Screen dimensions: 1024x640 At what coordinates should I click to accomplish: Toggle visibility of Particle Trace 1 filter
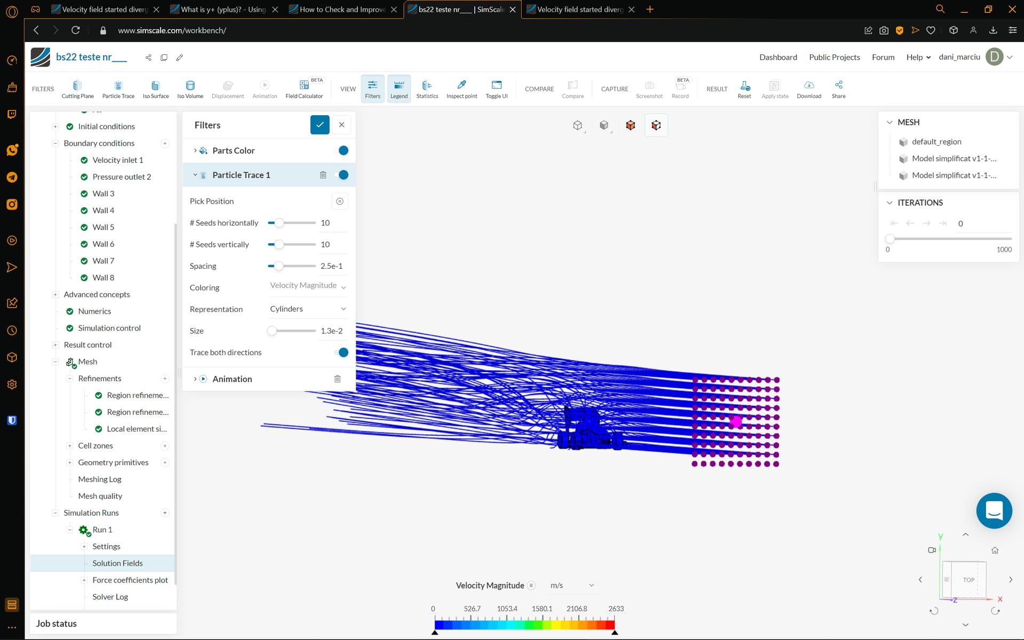click(343, 174)
